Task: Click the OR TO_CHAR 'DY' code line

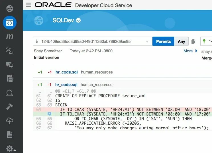Action: tap(133, 119)
